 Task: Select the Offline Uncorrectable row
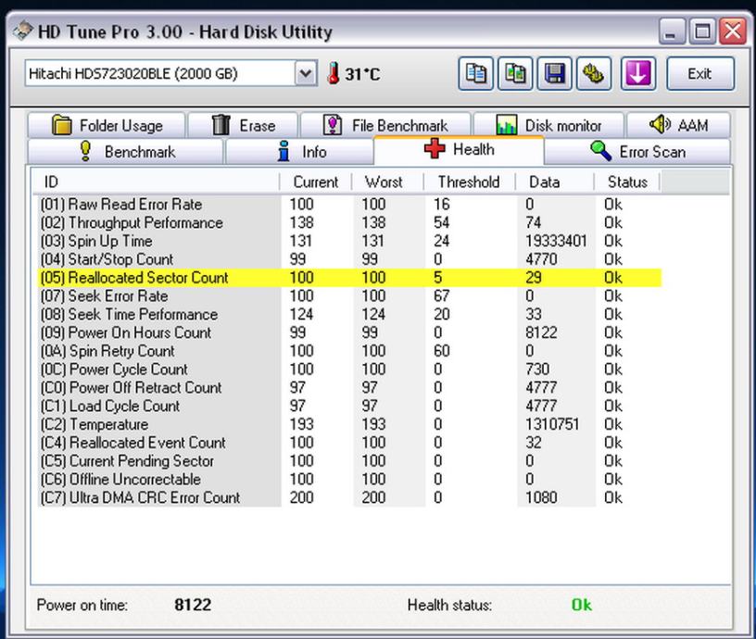click(x=349, y=479)
